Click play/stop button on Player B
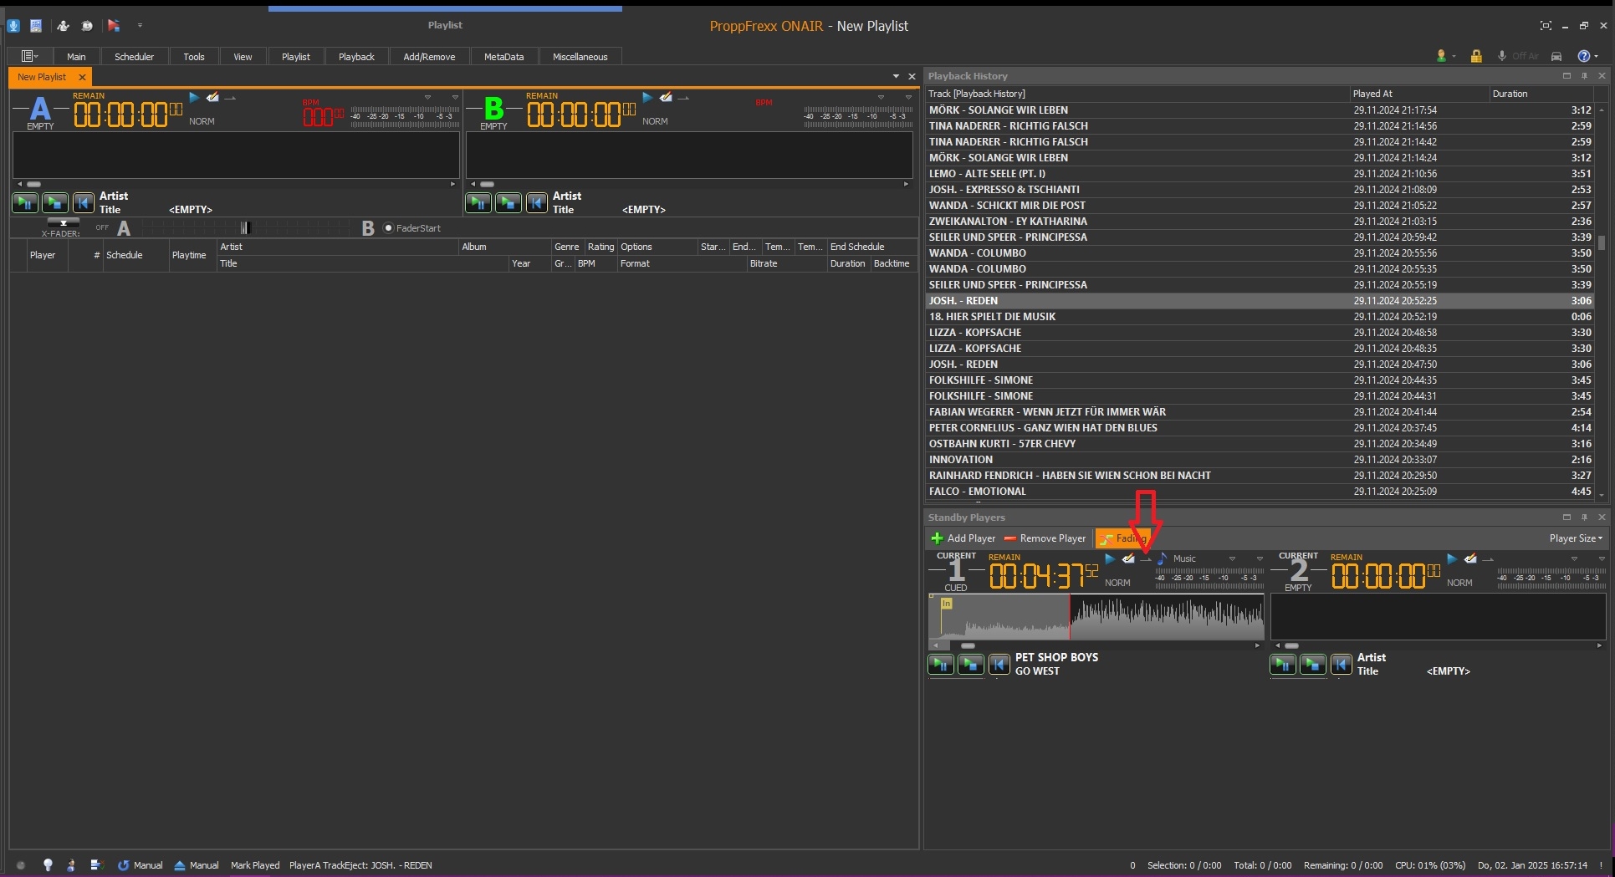The height and width of the screenshot is (877, 1615). 508,202
